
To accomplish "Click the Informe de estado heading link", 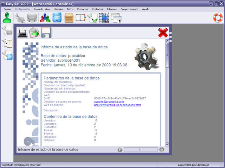I will pos(74,47).
